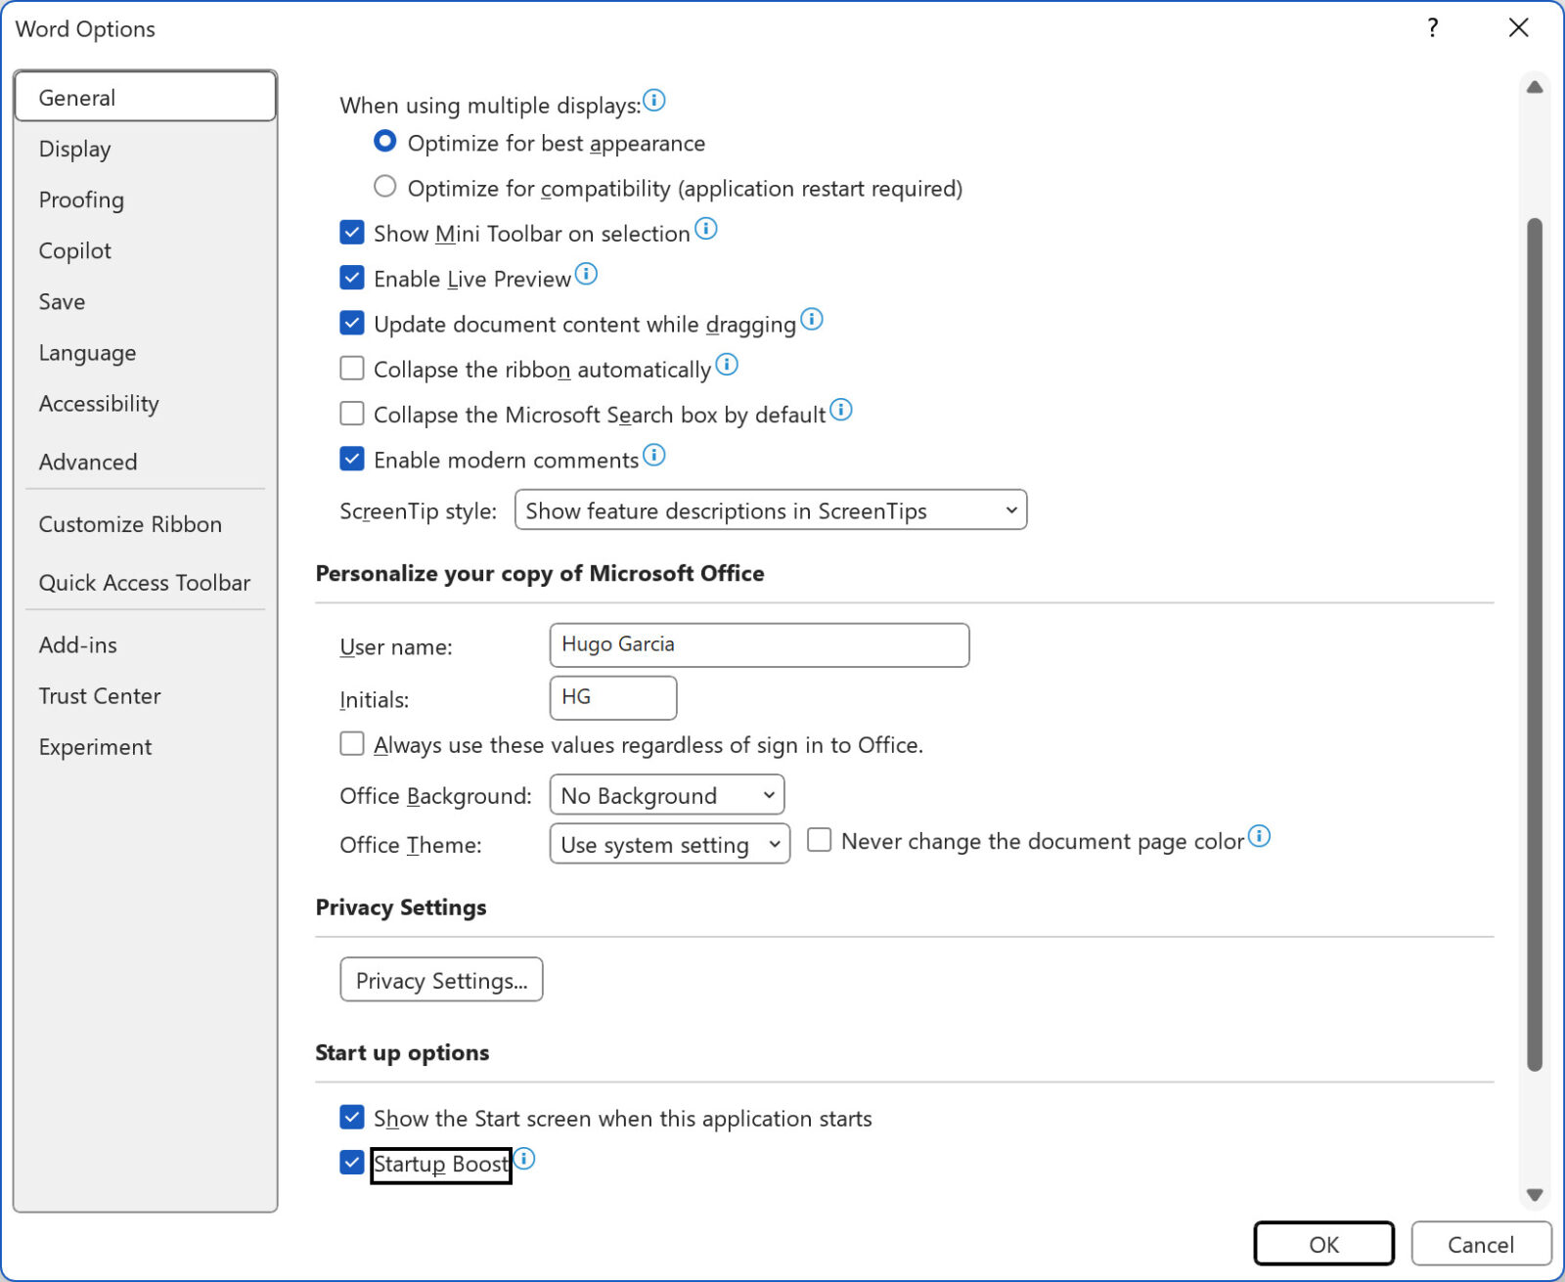Open info for Collapse the Microsoft Search box
The height and width of the screenshot is (1282, 1565).
coord(841,410)
